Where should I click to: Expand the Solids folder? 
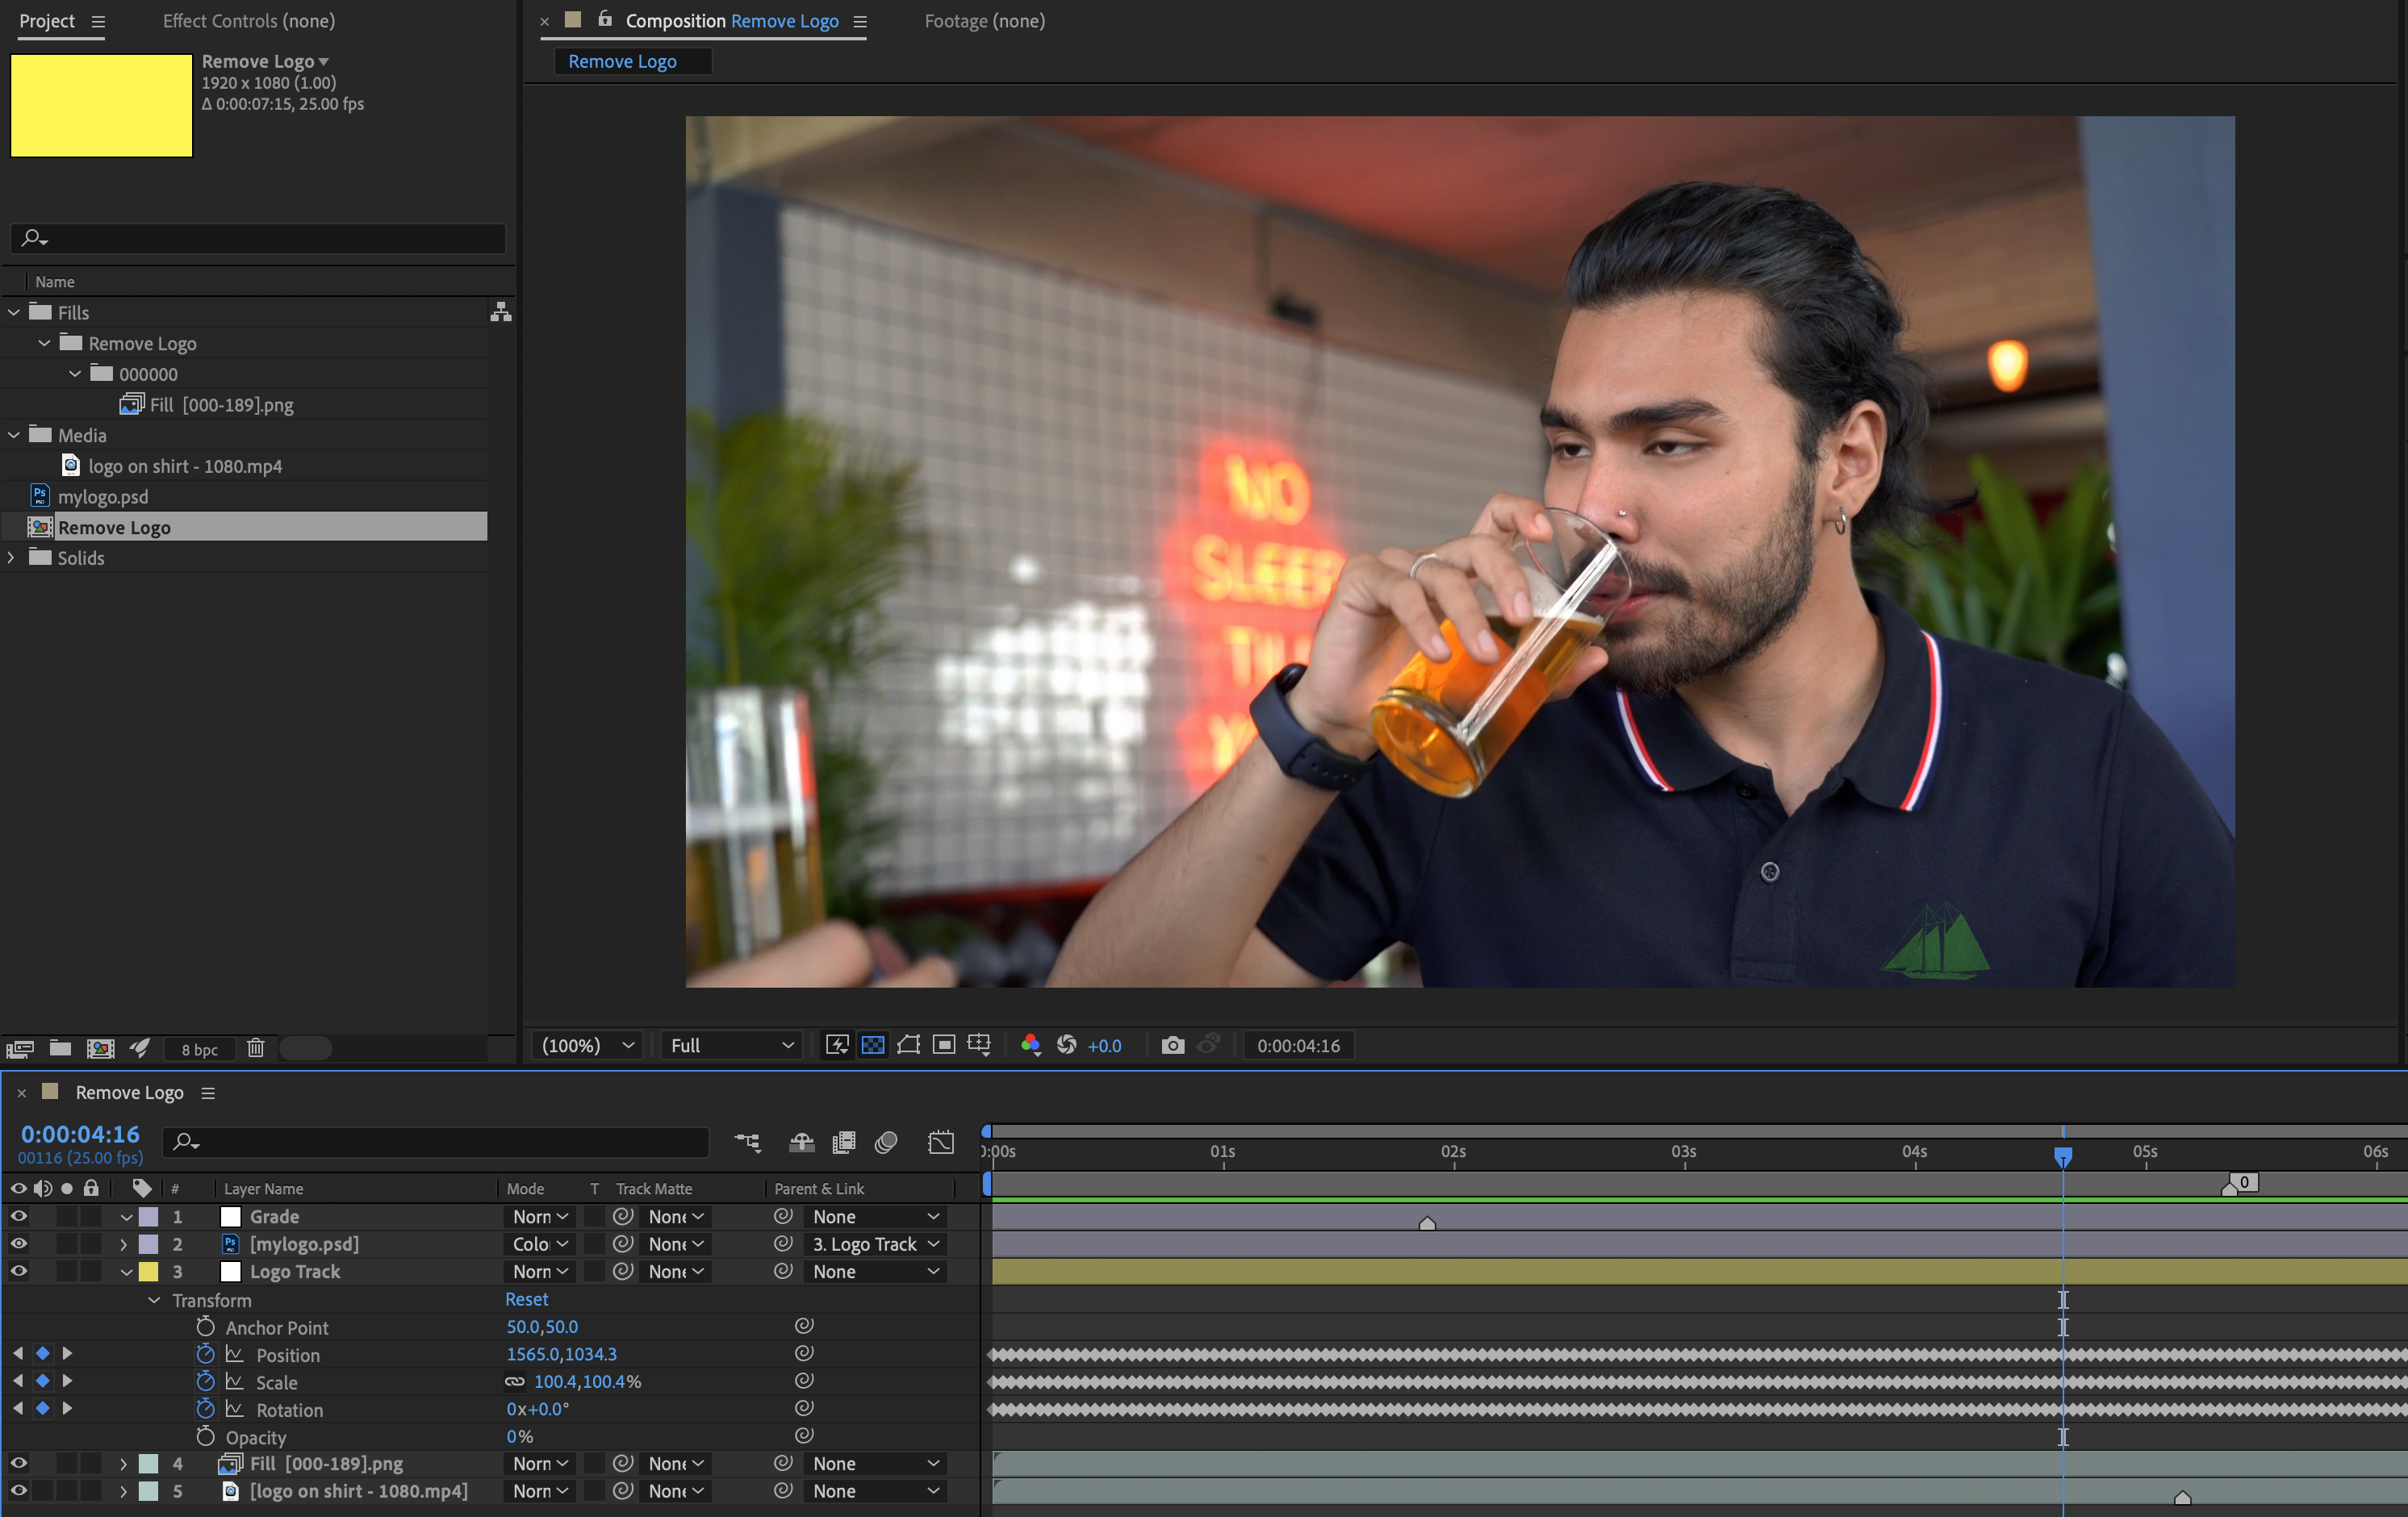point(11,558)
